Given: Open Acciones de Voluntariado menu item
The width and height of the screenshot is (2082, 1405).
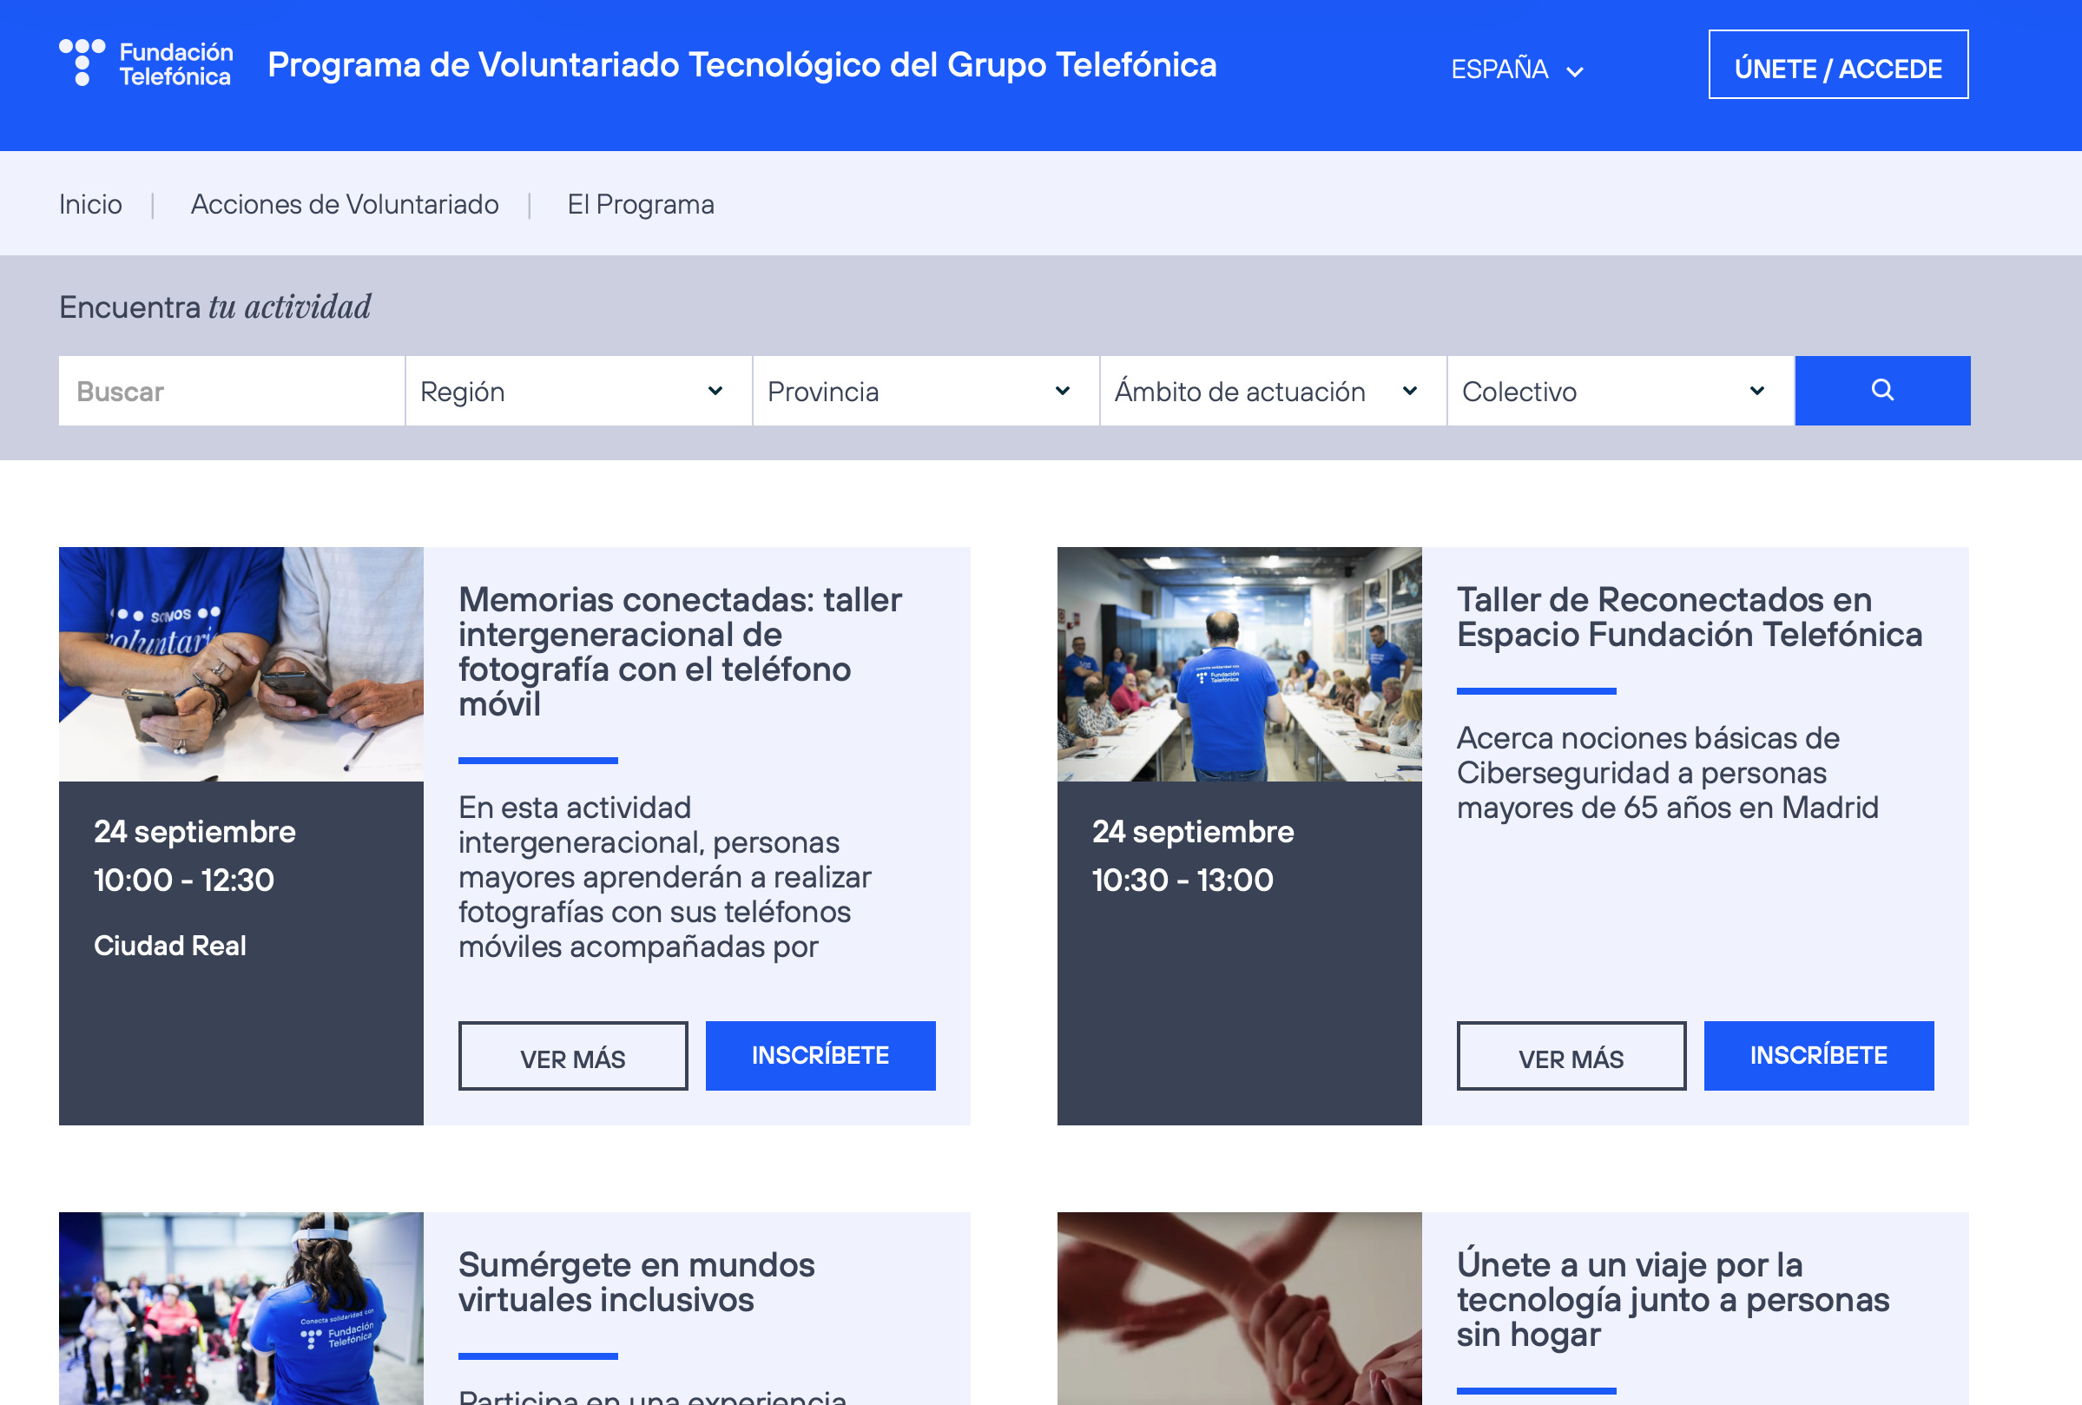Looking at the screenshot, I should coord(344,204).
